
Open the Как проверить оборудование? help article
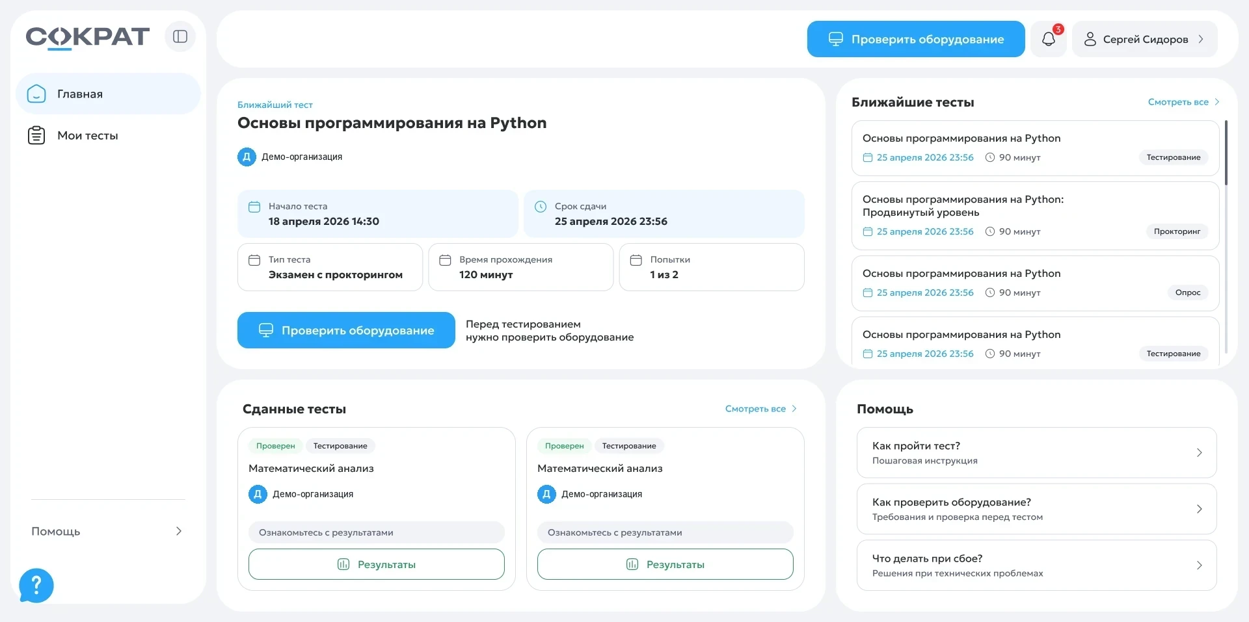pos(1036,509)
